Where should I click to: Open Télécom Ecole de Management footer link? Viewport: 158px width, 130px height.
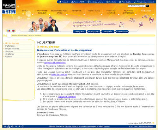click(77, 127)
